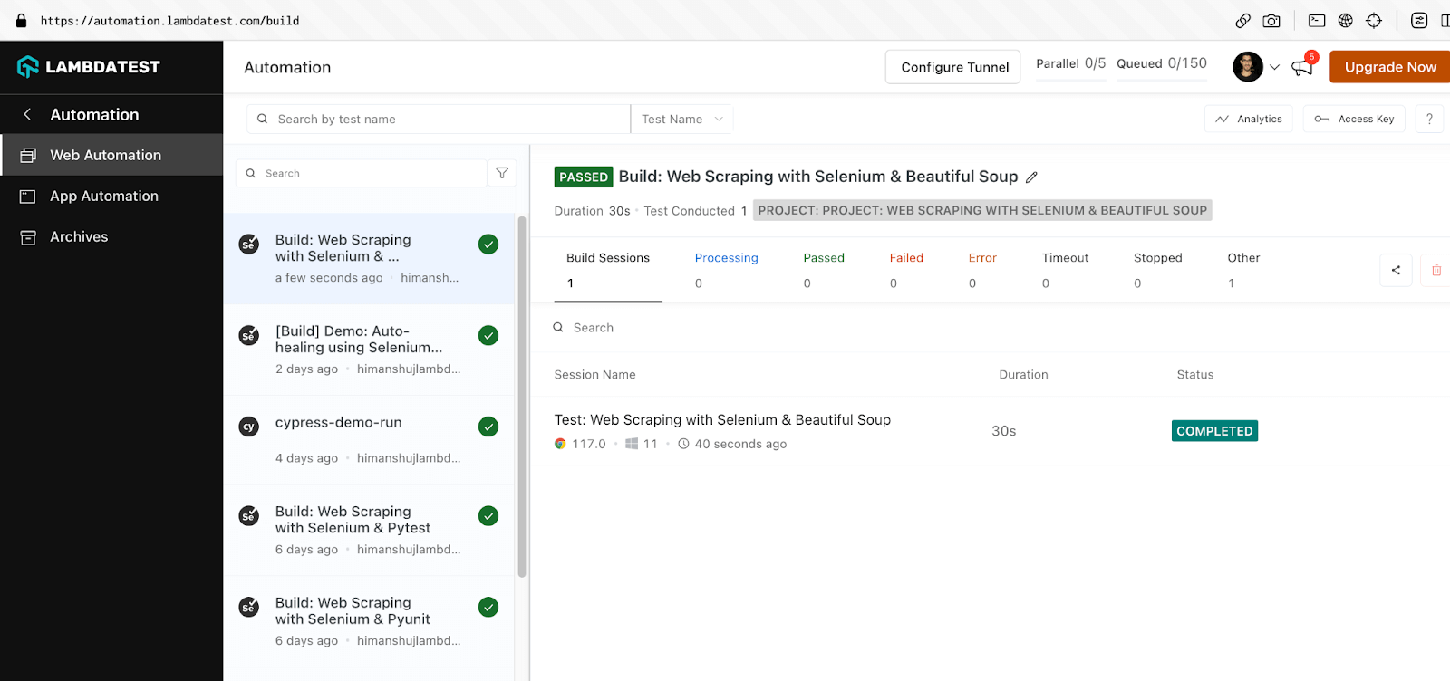Select Web Scraping with Selenium & Pytest build

coord(370,531)
